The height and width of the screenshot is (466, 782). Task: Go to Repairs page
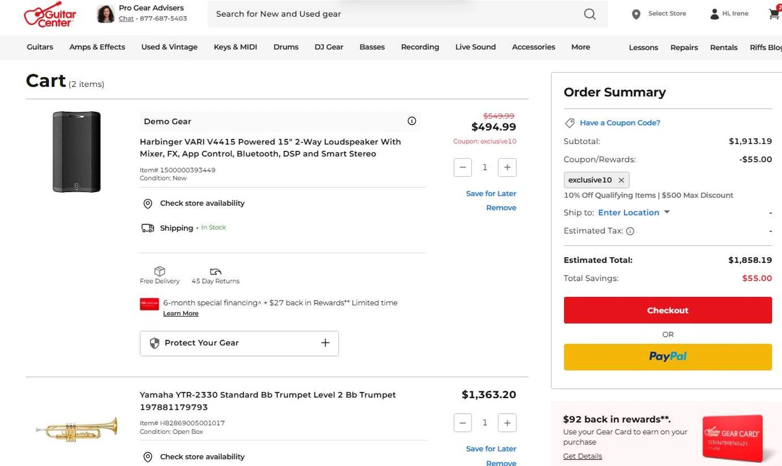[684, 47]
